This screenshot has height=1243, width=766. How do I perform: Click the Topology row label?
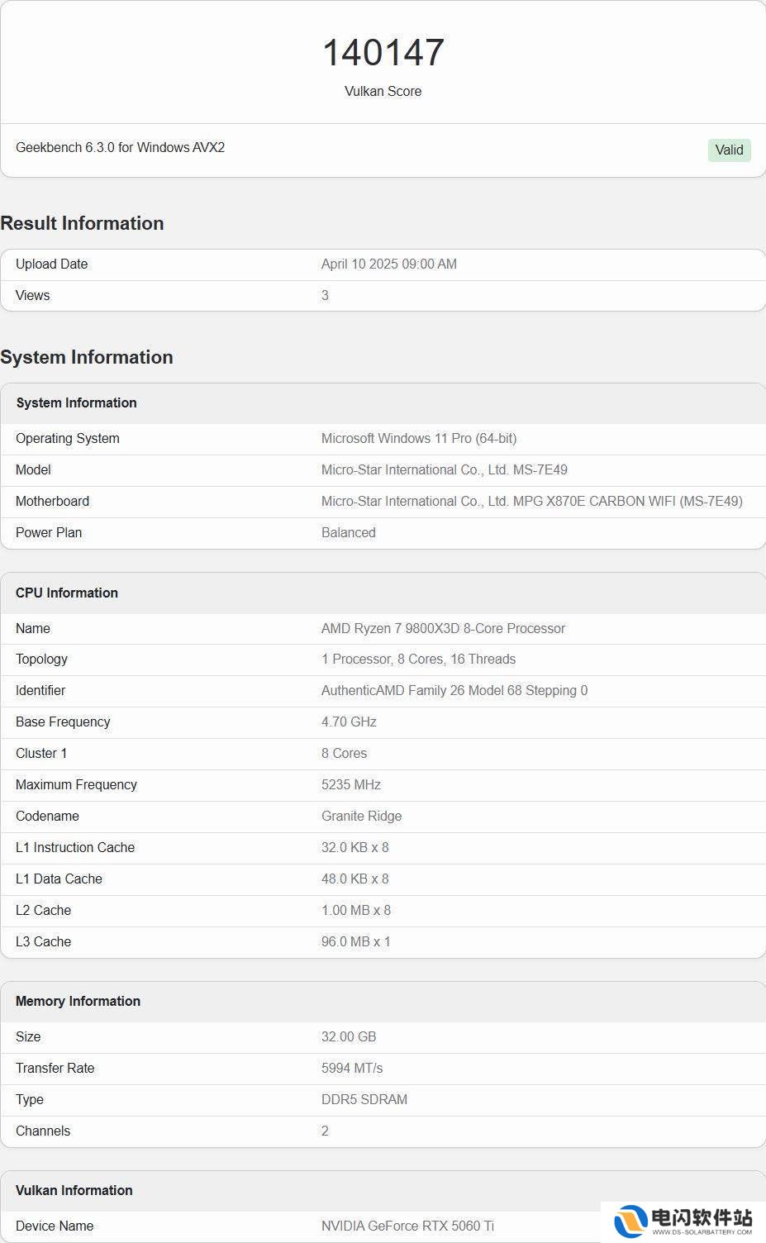(42, 660)
